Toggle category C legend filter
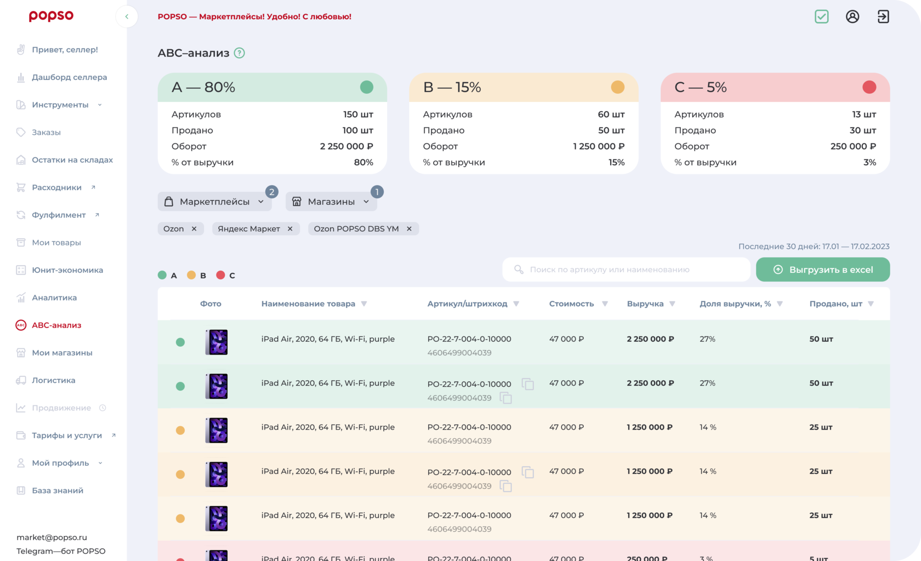The image size is (921, 561). (225, 275)
